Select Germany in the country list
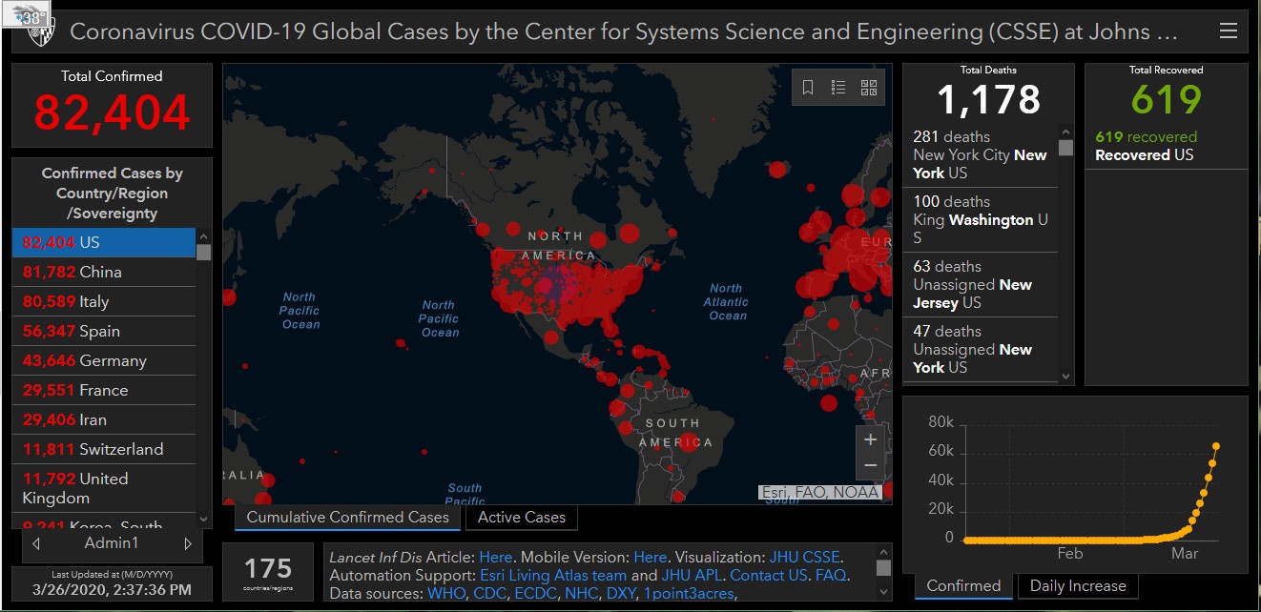 pos(104,361)
